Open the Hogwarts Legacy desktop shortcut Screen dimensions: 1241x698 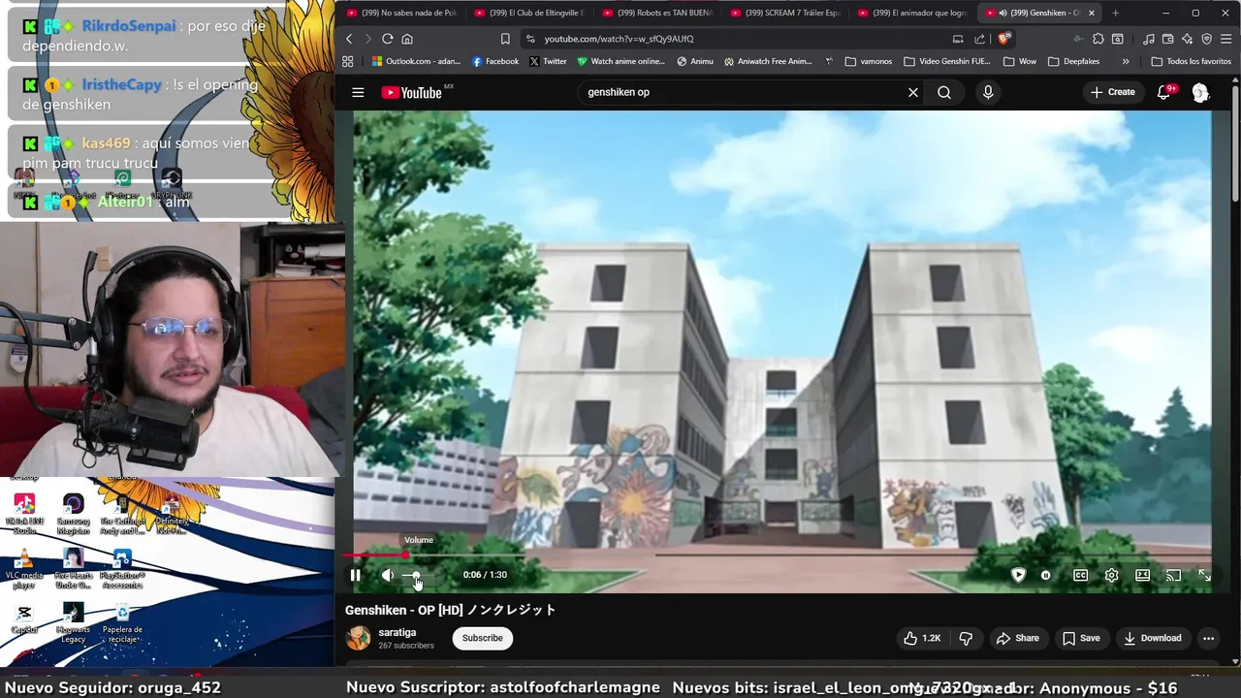click(x=73, y=622)
